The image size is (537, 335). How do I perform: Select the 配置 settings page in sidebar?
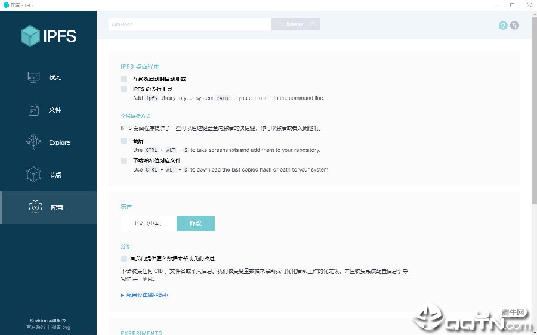(48, 207)
